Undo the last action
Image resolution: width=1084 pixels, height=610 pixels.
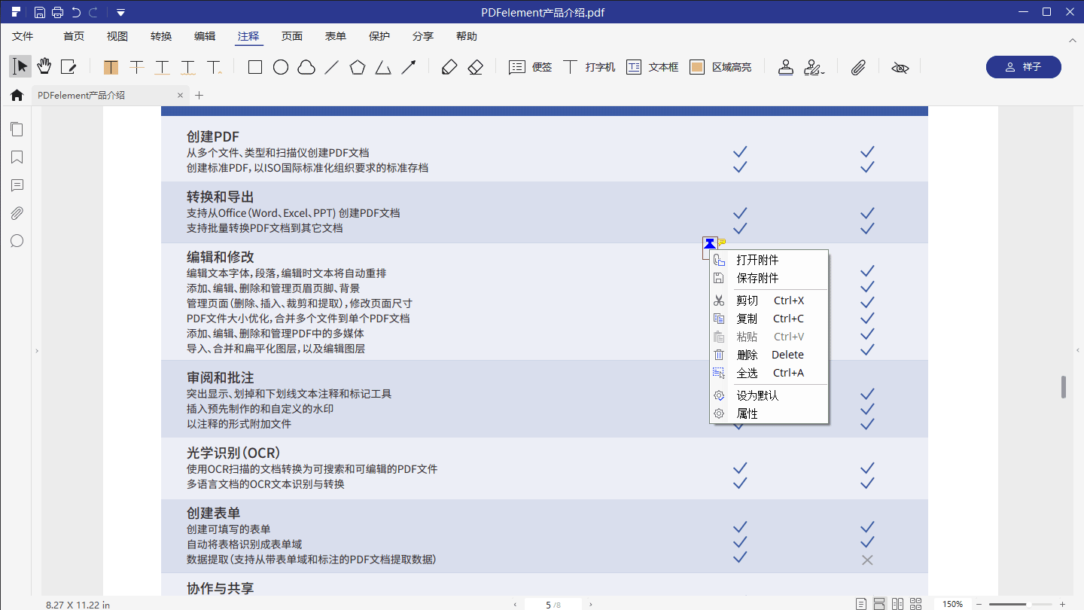point(76,12)
